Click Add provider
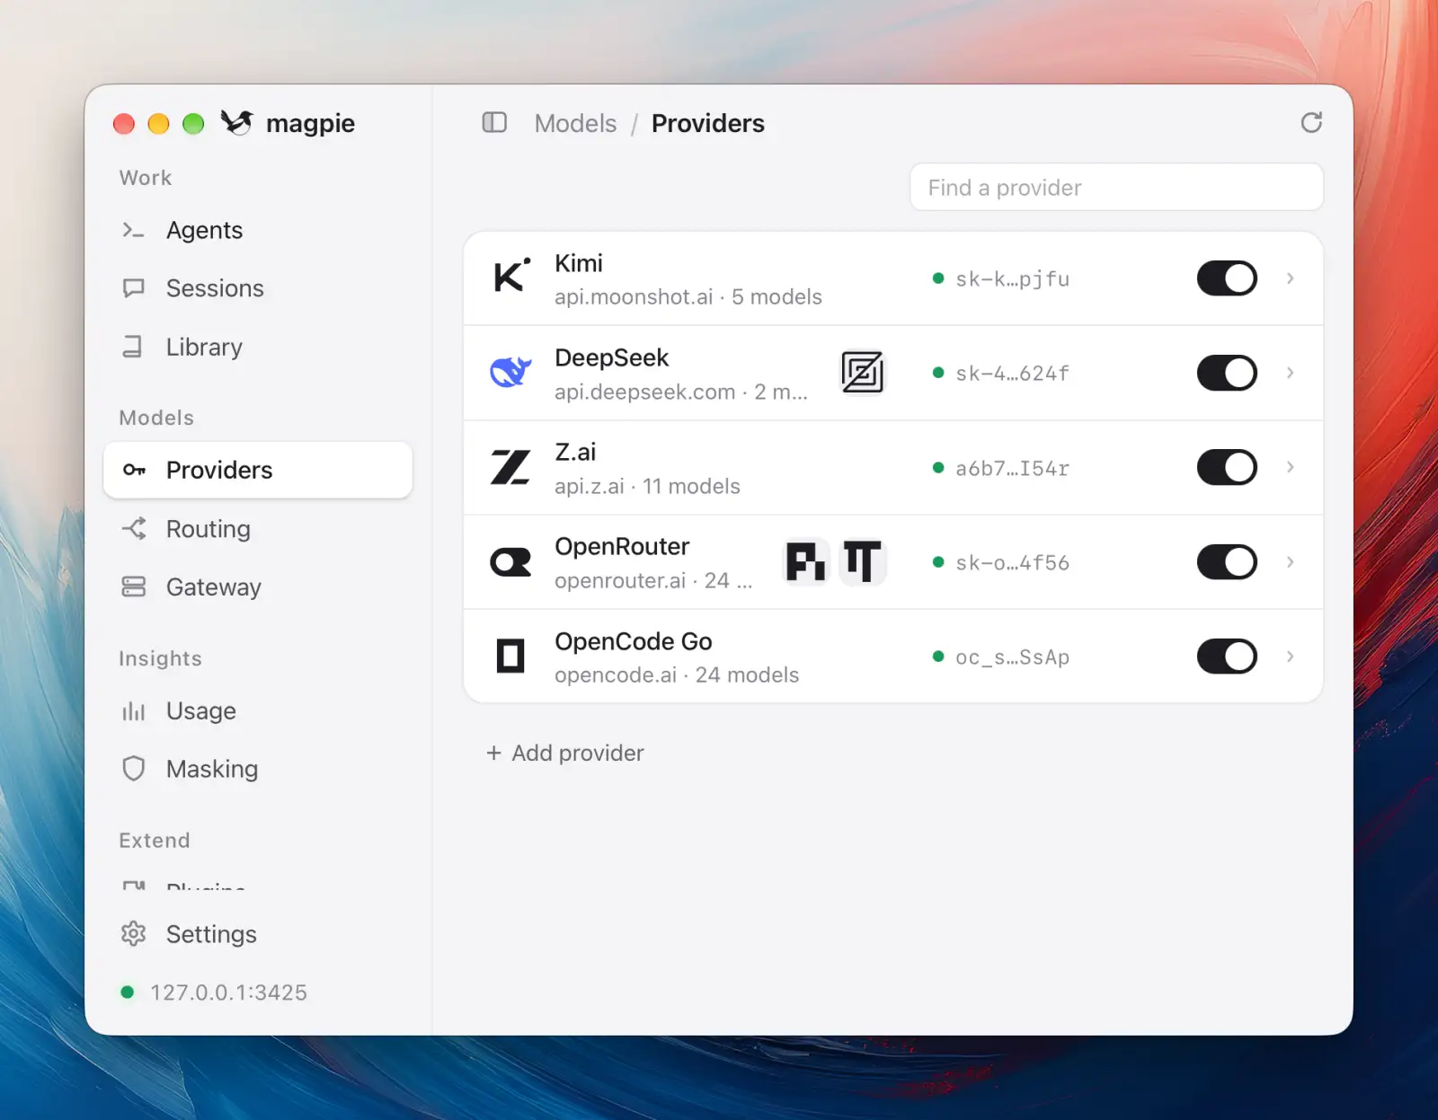Screen dimensions: 1438x1120 click(565, 753)
